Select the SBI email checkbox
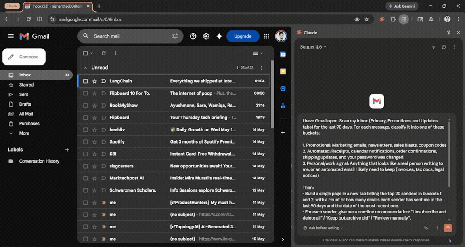This screenshot has height=247, width=465. click(x=86, y=154)
